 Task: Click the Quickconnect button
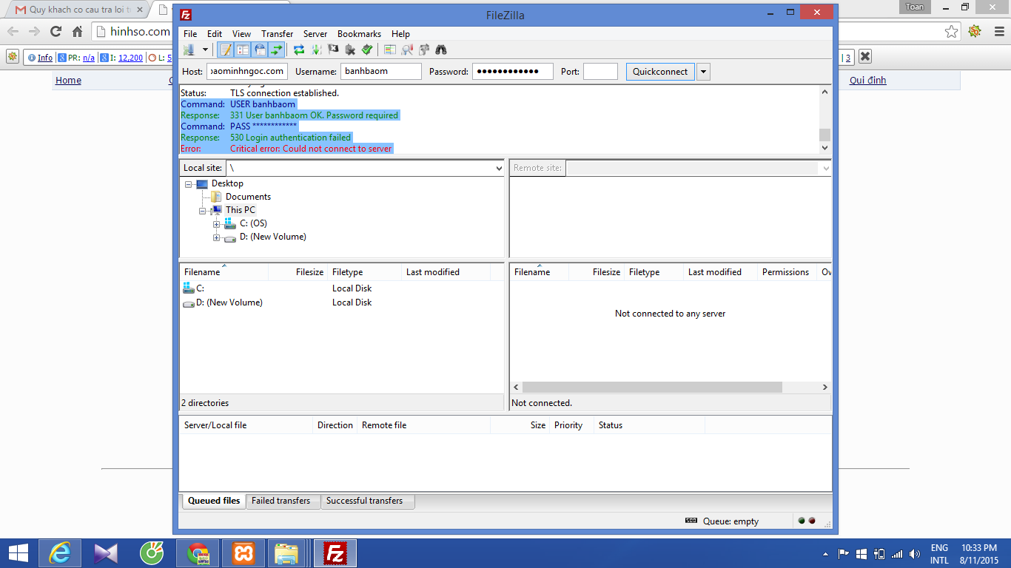[x=660, y=72]
